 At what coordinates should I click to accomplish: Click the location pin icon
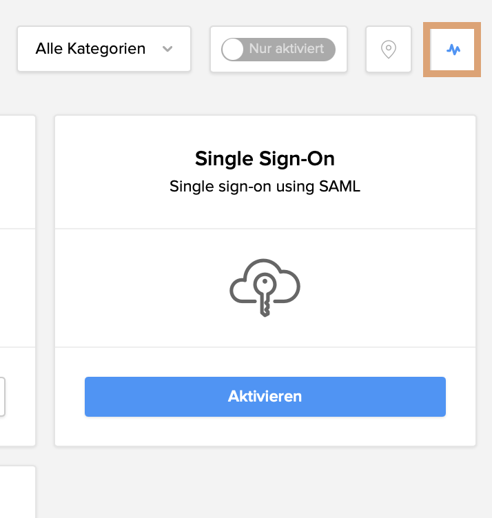[389, 49]
